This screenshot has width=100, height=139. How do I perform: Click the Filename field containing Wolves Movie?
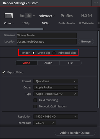point(47,35)
